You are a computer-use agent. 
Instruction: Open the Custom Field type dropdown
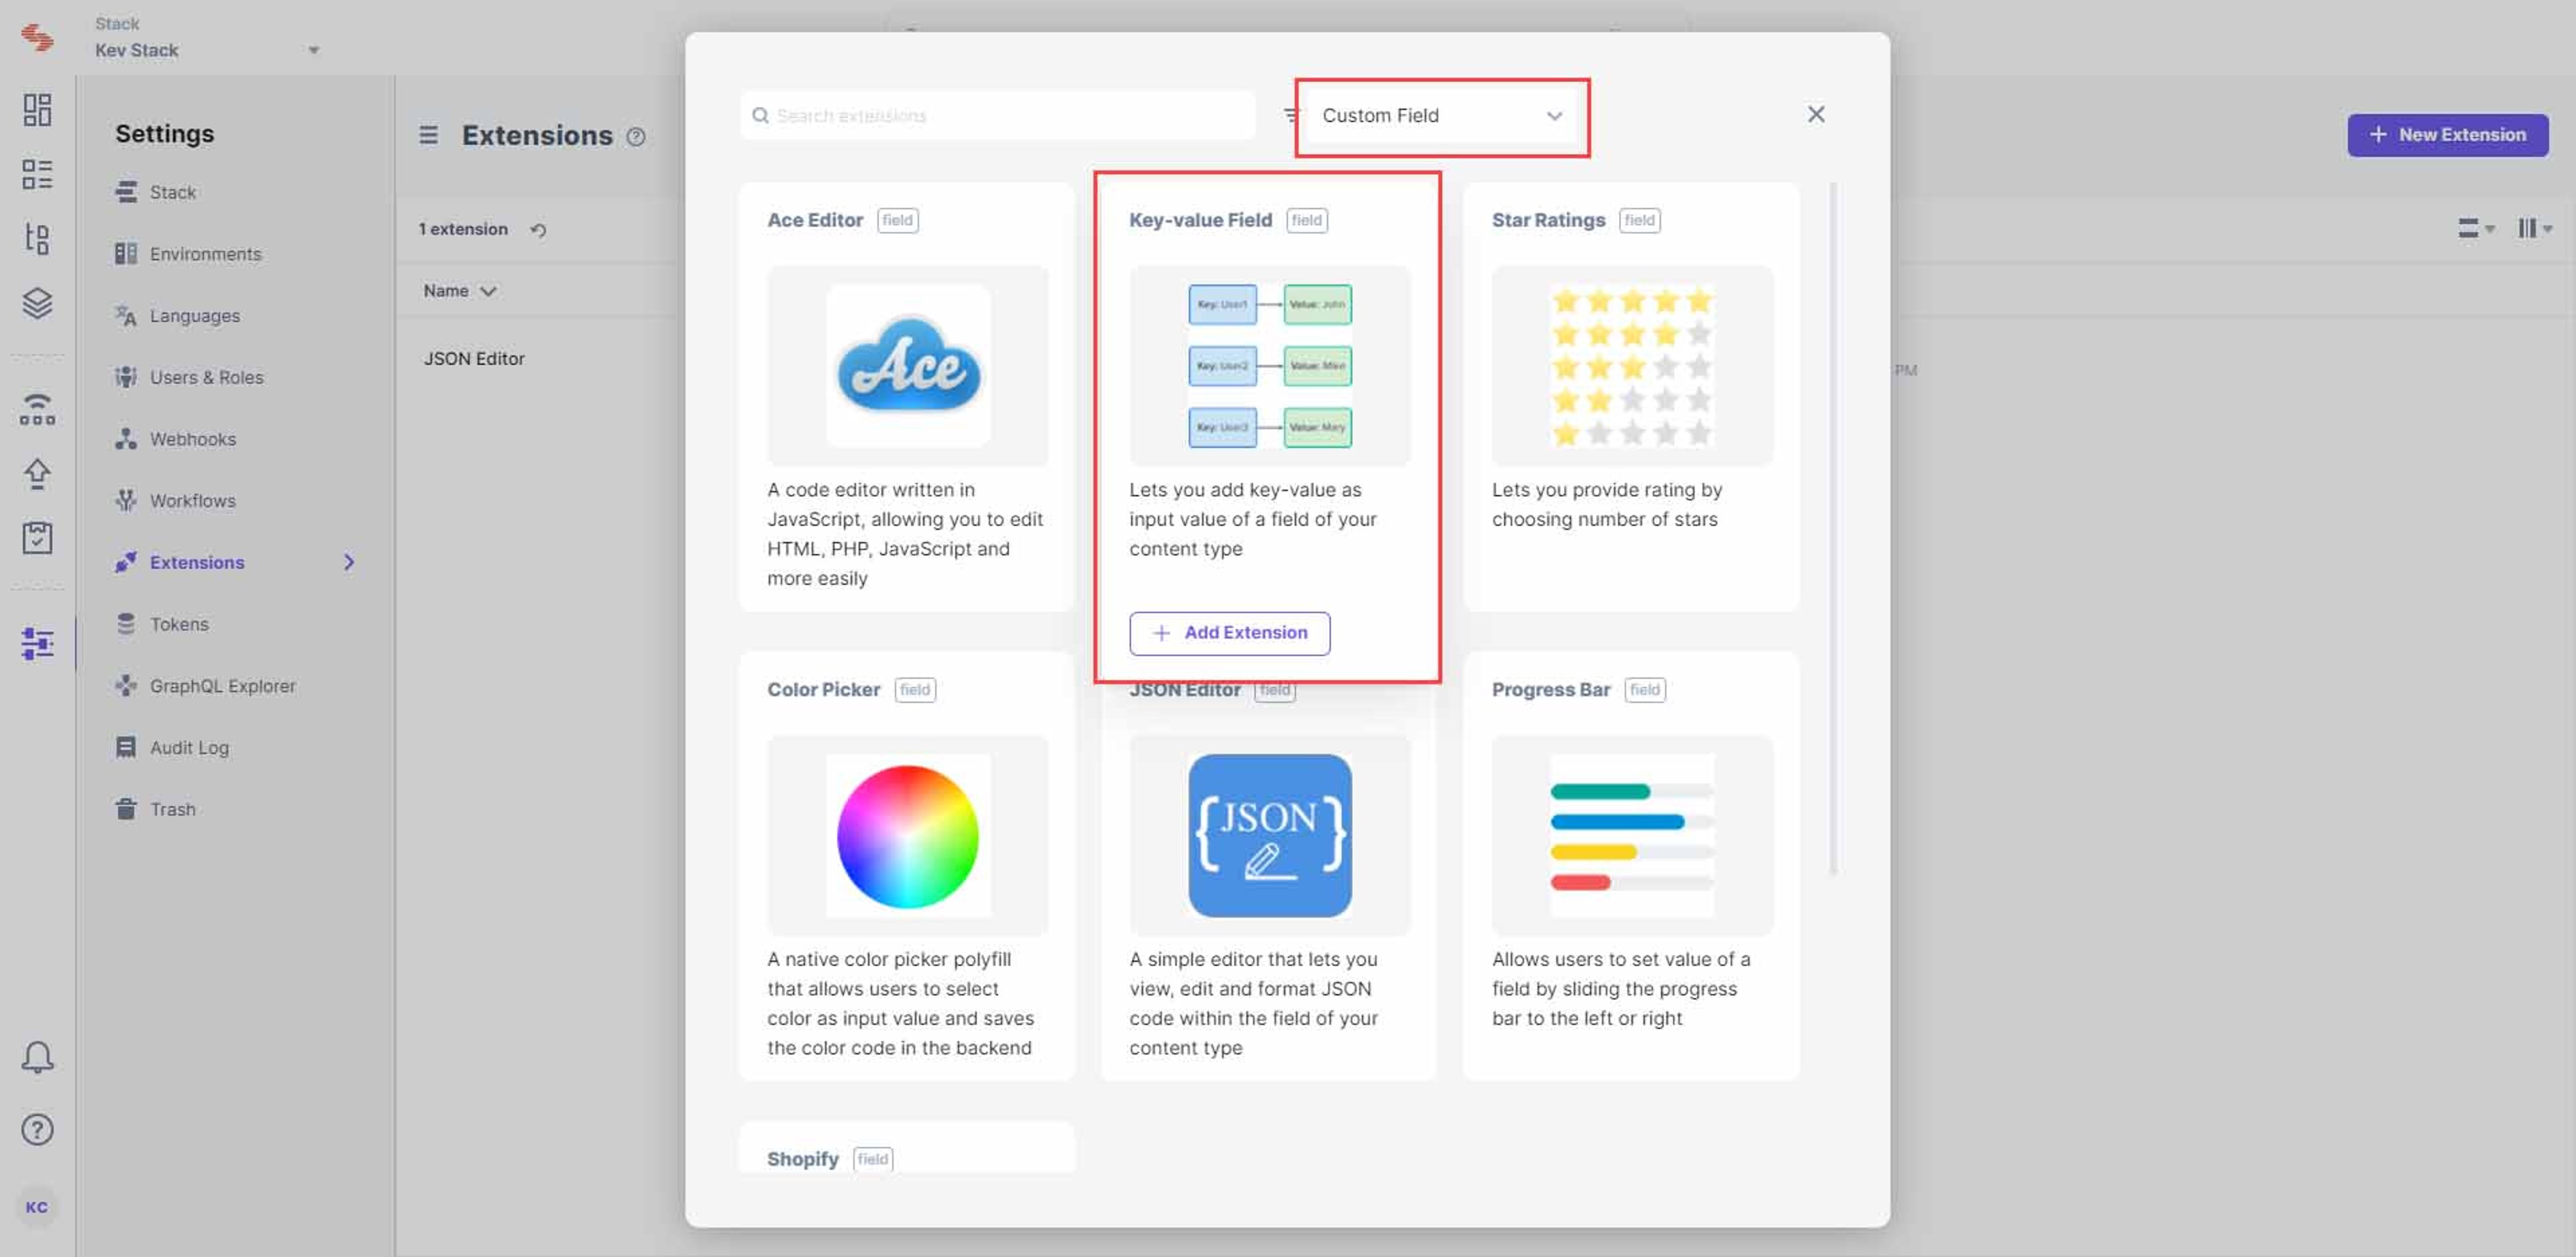point(1441,116)
